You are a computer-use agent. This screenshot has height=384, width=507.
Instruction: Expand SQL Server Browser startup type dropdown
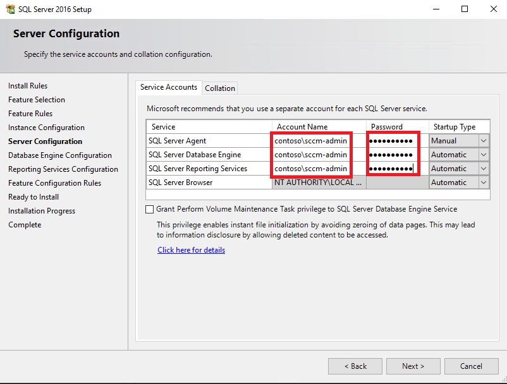[x=484, y=183]
